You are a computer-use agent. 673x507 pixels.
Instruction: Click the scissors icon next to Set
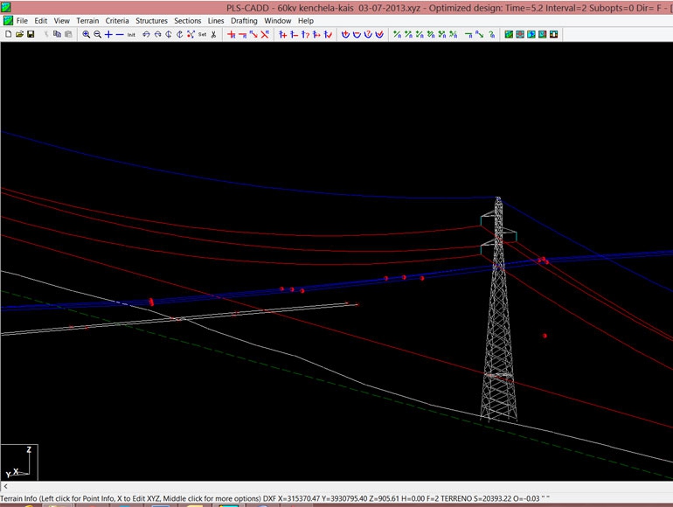pos(213,34)
